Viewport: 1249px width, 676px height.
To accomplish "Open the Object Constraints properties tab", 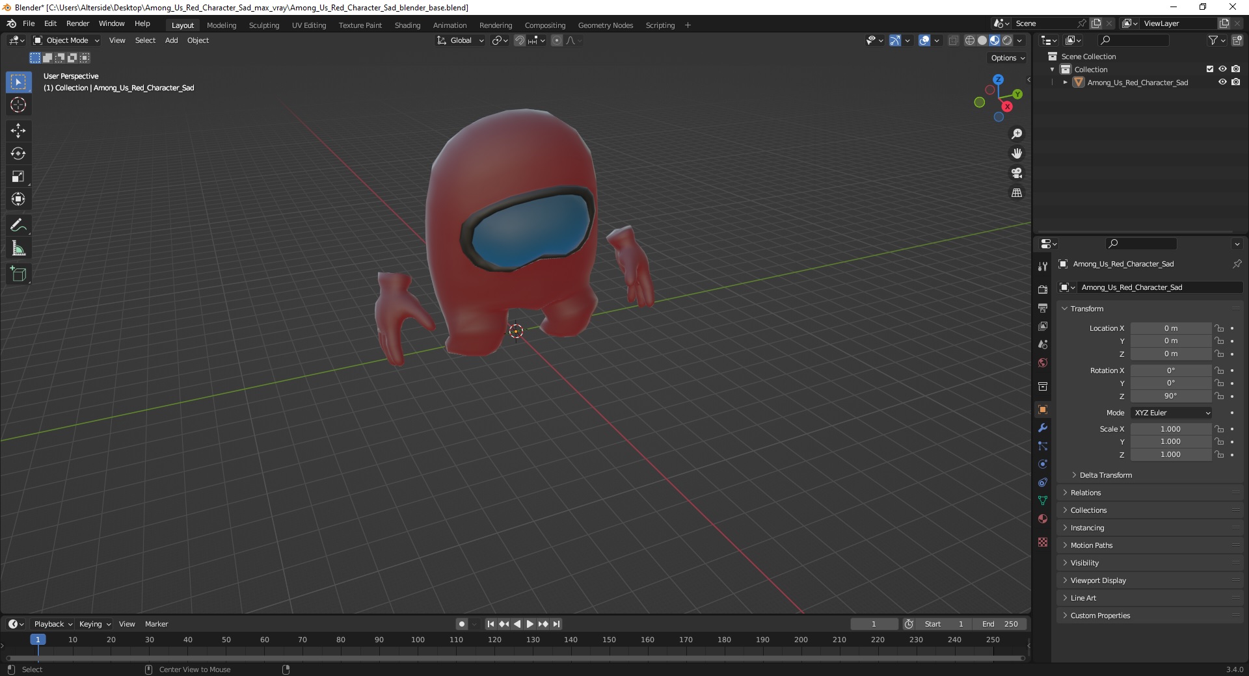I will click(1043, 482).
